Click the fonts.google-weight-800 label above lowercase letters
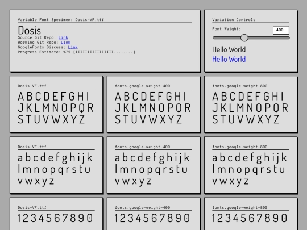 point(240,147)
